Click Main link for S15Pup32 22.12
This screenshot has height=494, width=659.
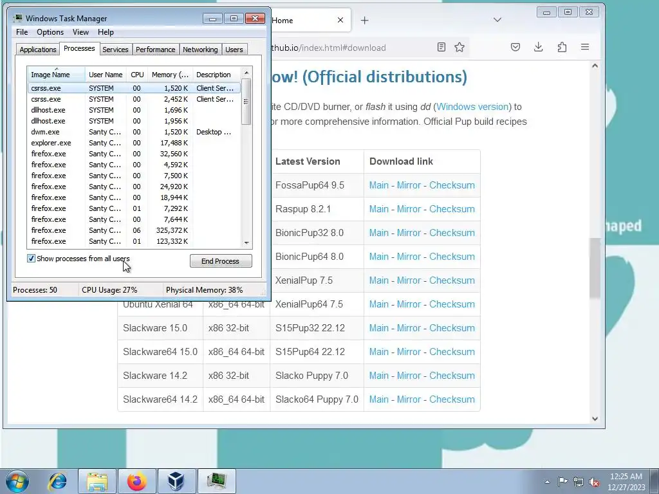(378, 328)
